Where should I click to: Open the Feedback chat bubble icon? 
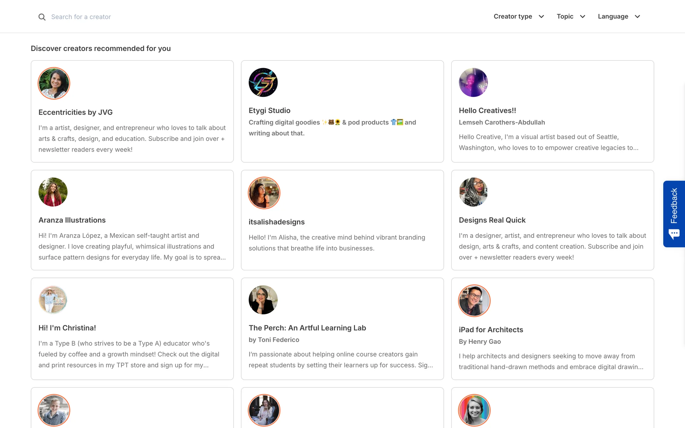pos(674,234)
